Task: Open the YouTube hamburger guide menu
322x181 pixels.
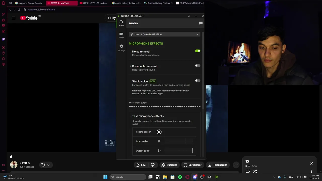Action: (x=14, y=18)
